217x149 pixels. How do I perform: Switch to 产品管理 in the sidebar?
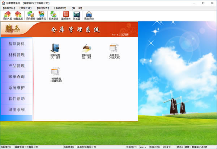[x=16, y=66]
